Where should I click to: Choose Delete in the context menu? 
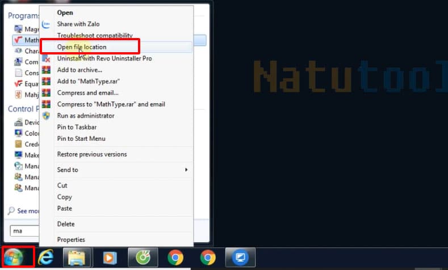point(66,224)
